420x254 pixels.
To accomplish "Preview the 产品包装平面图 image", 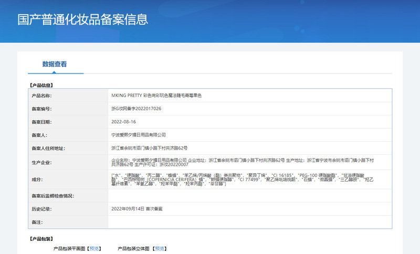I will coord(94,249).
